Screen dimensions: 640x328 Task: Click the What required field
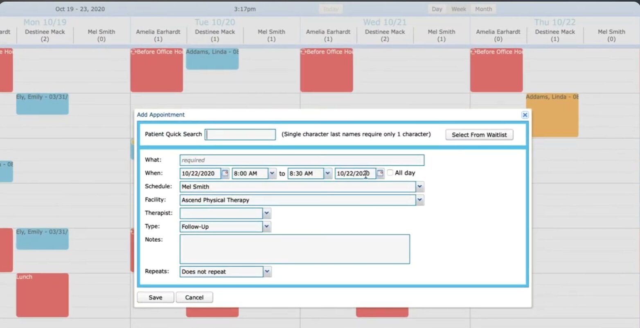pyautogui.click(x=302, y=160)
